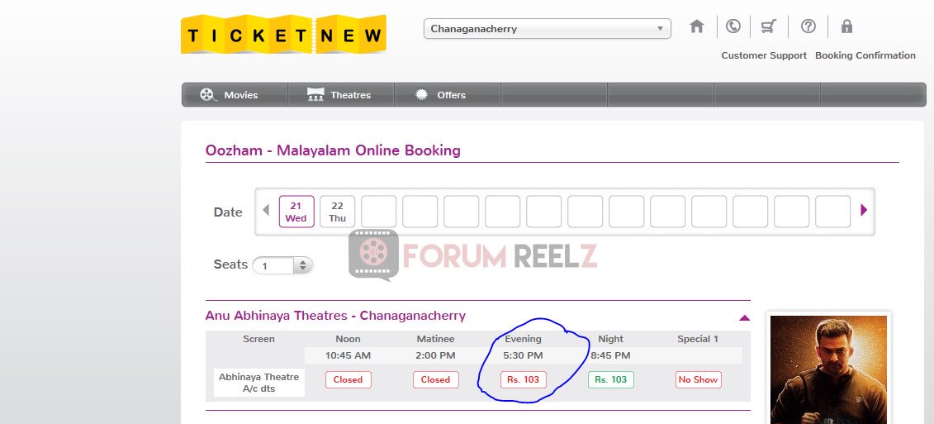Open the shopping cart icon
Image resolution: width=934 pixels, height=424 pixels.
(768, 26)
